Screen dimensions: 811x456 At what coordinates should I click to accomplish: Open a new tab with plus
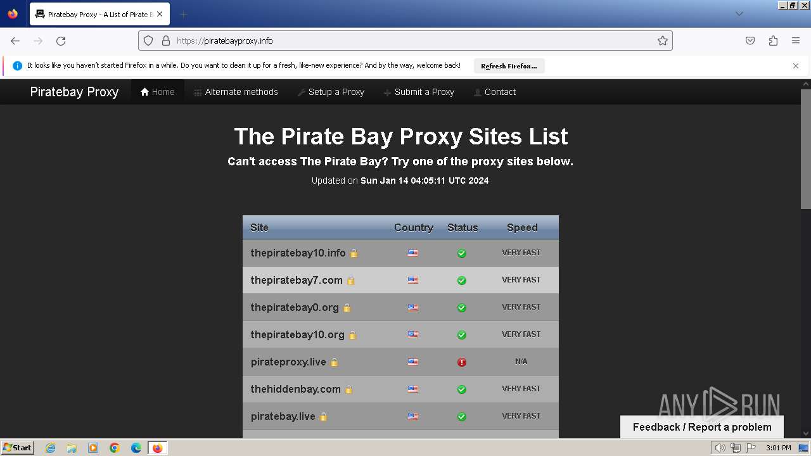183,14
